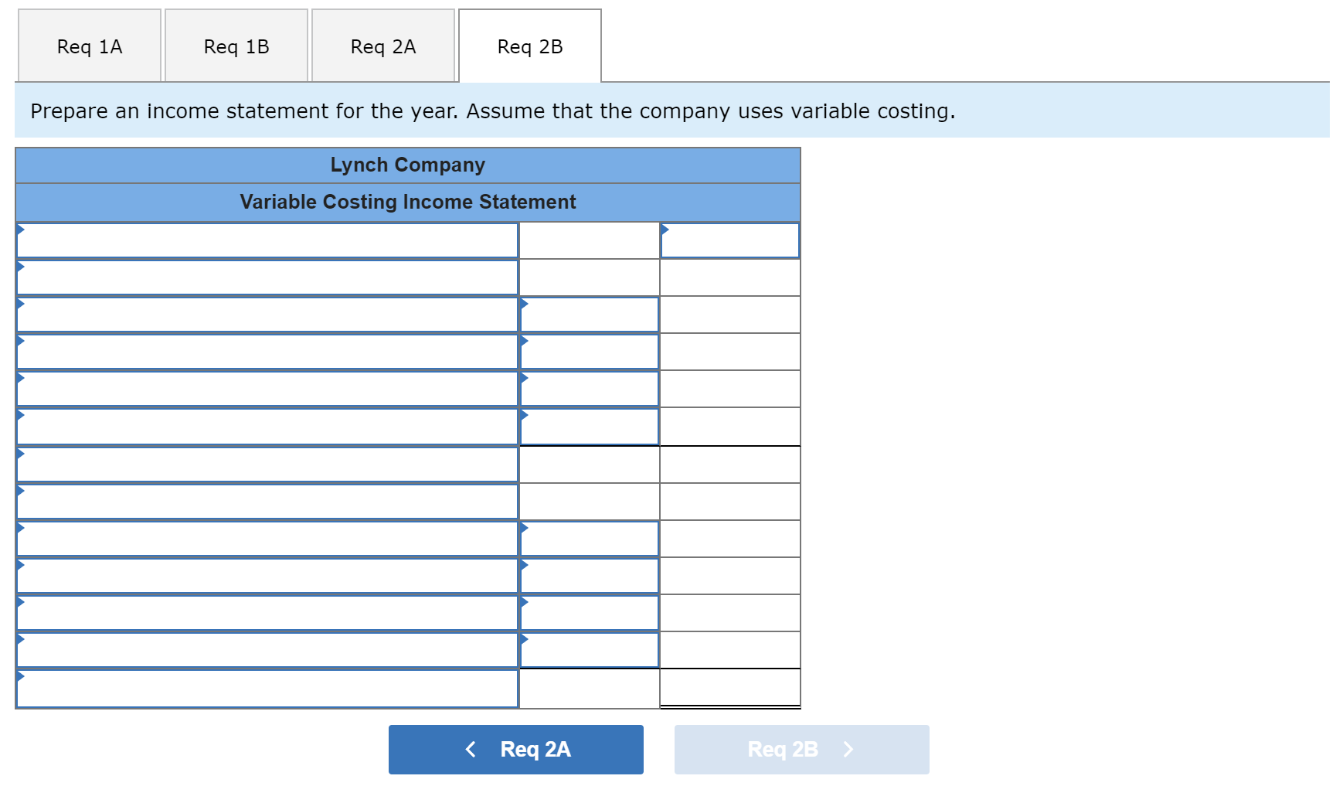This screenshot has height=786, width=1336.
Task: Click the bottom row's total amount cell
Action: tap(729, 688)
